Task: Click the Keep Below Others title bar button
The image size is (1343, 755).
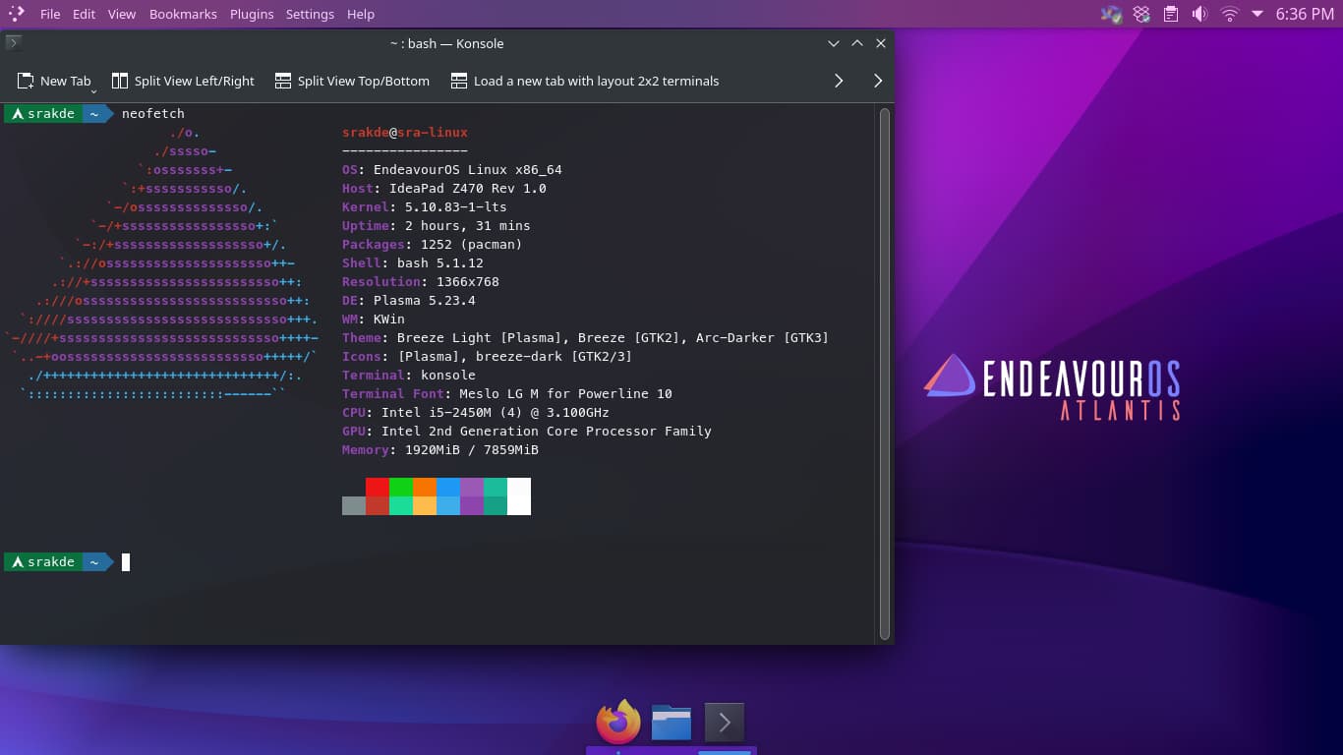Action: pyautogui.click(x=834, y=43)
